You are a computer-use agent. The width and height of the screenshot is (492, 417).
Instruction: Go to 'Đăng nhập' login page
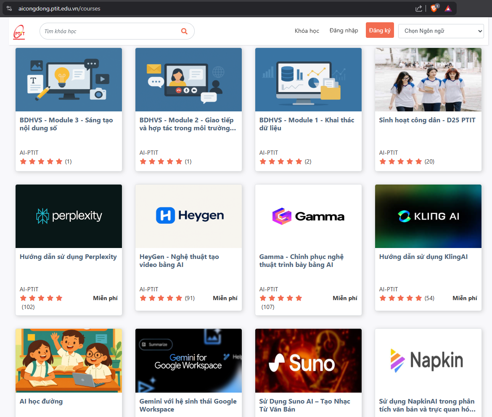click(x=344, y=30)
